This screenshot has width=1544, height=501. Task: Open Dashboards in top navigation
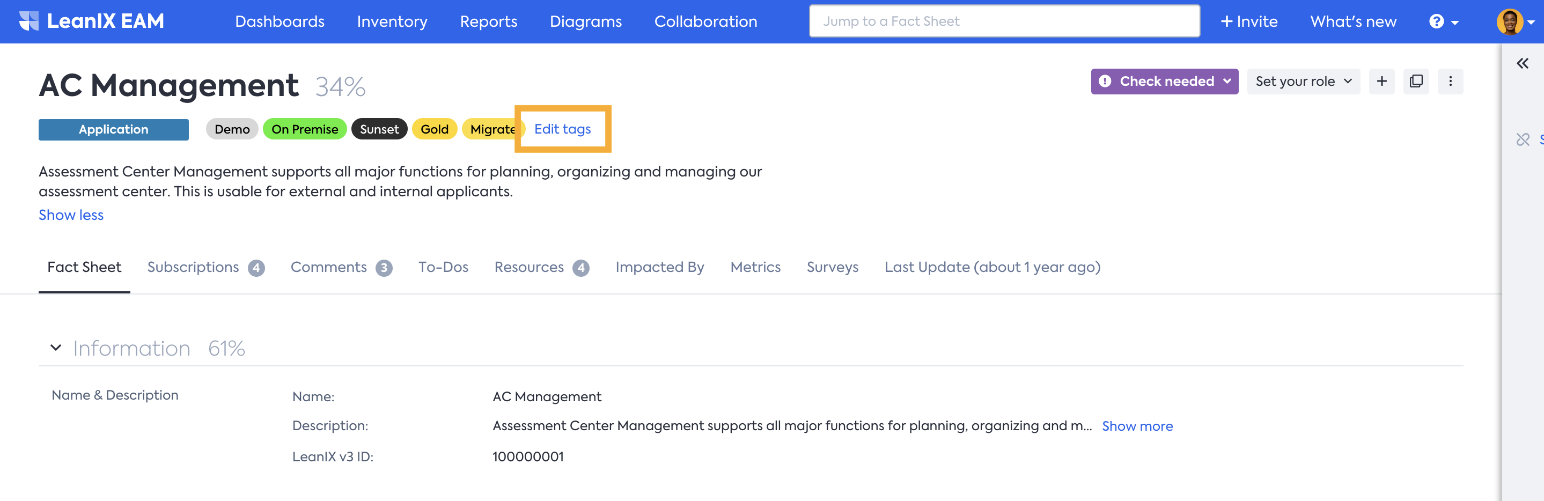click(280, 21)
